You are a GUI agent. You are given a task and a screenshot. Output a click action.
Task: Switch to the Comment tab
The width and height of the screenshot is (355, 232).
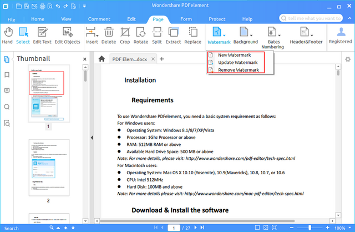99,19
